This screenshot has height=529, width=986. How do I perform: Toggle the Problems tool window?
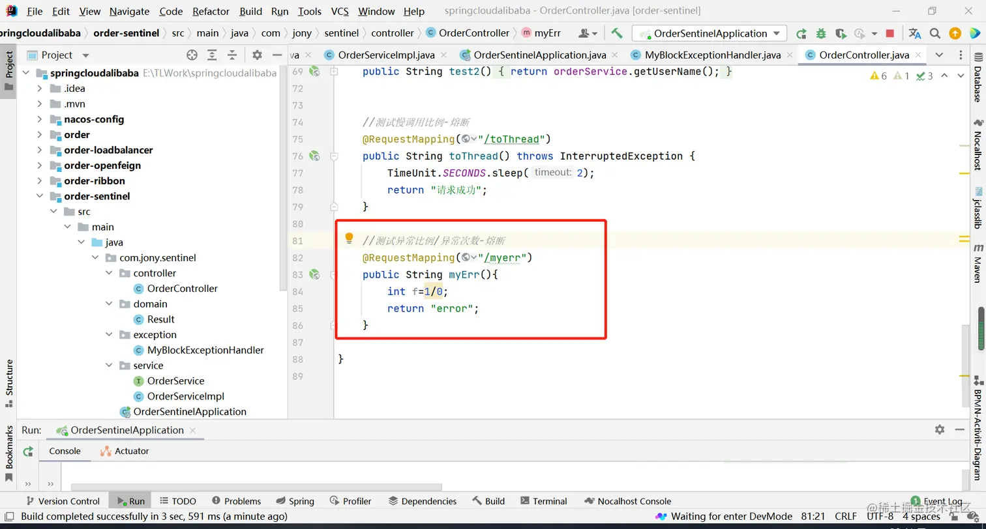coord(236,501)
